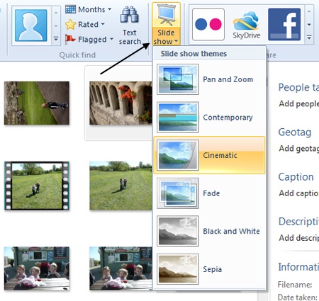The height and width of the screenshot is (301, 319).
Task: Choose the Cinematic slide show theme
Action: [x=209, y=155]
